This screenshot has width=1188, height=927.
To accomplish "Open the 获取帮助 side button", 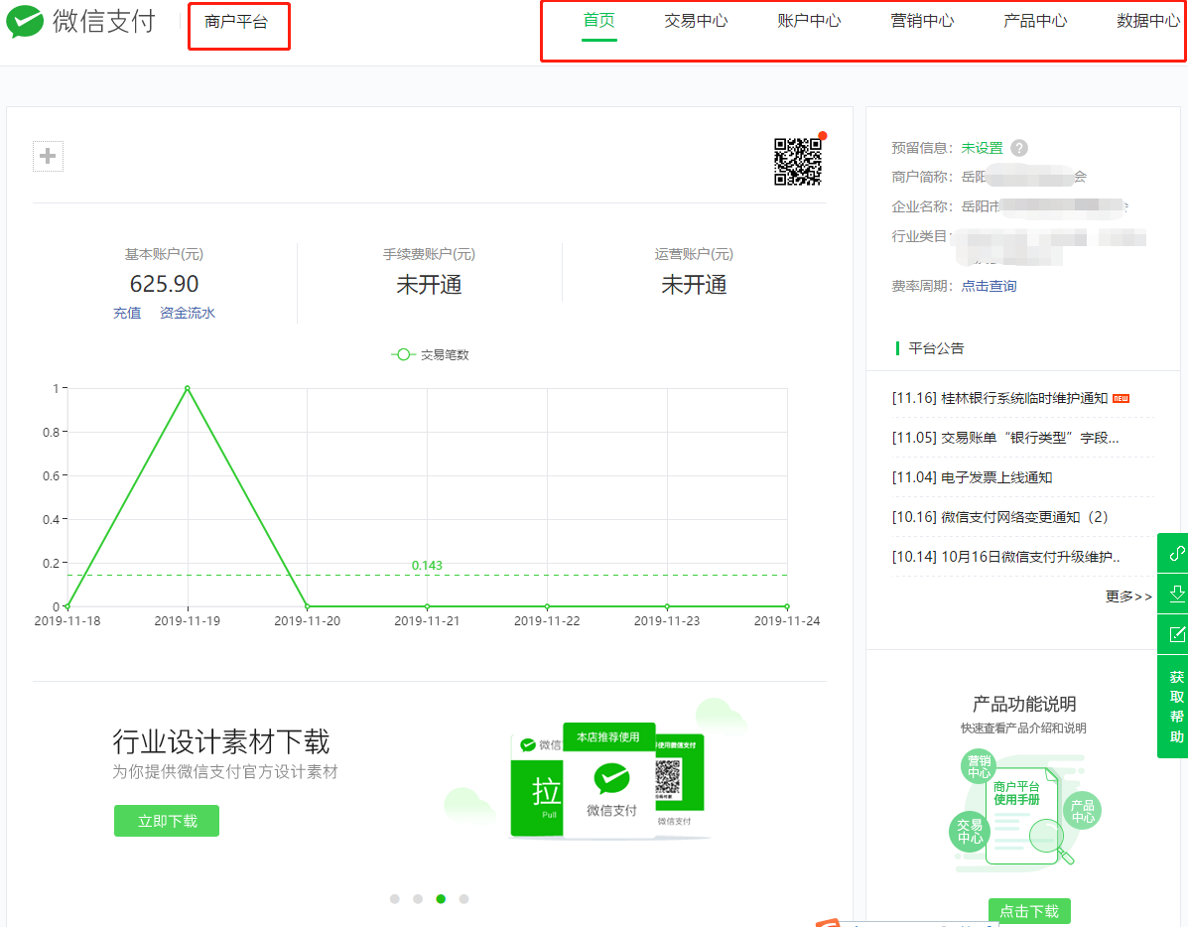I will pyautogui.click(x=1176, y=707).
